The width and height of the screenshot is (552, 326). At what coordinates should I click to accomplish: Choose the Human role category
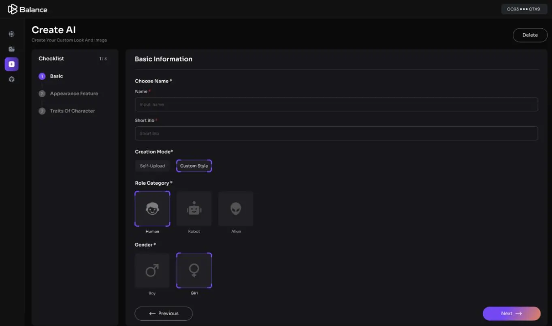coord(152,209)
